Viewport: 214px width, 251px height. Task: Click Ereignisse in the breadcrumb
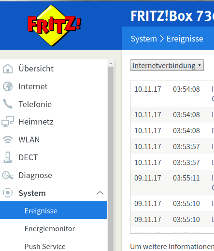(185, 39)
